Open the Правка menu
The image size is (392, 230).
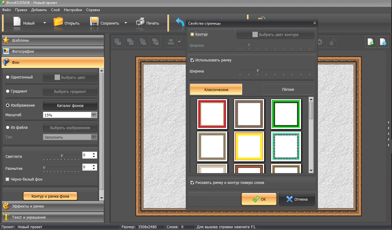coord(21,10)
